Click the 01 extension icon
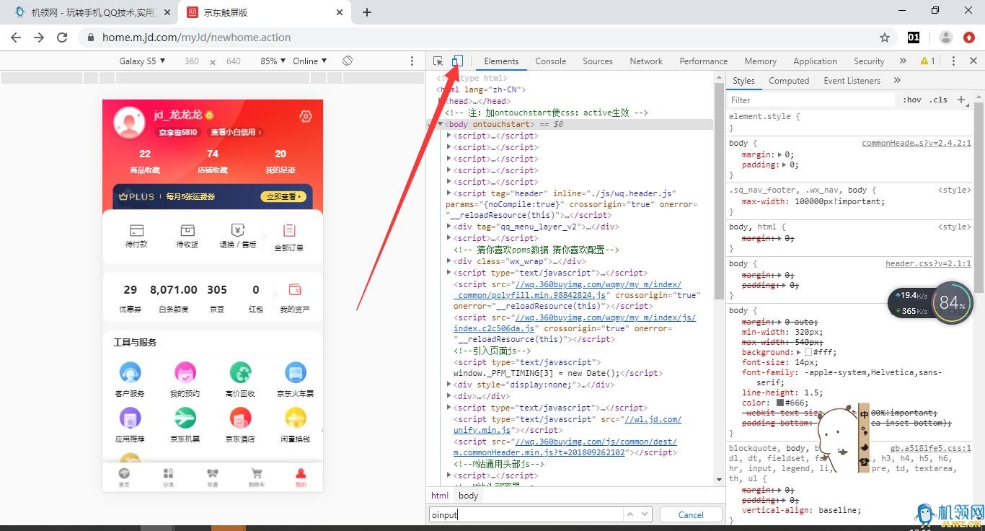 pyautogui.click(x=914, y=38)
